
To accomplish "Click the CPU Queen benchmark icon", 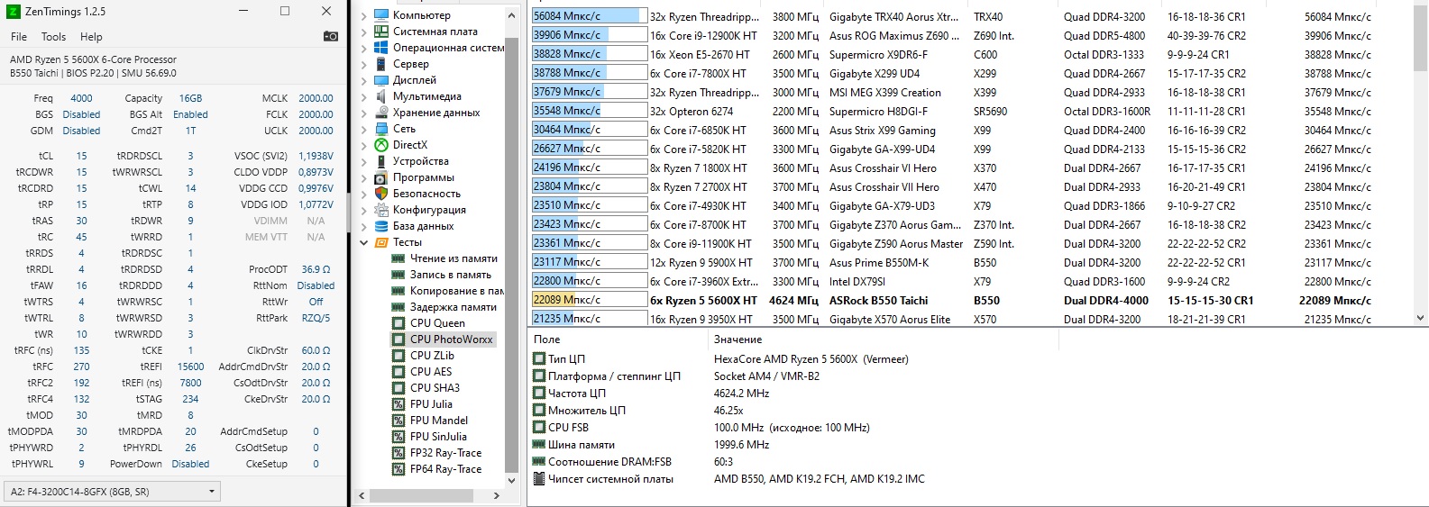I will pos(398,323).
